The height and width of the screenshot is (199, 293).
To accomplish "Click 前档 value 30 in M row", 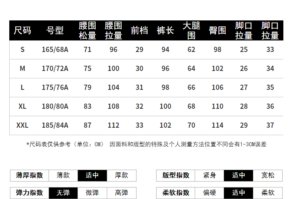I will pos(139,69).
